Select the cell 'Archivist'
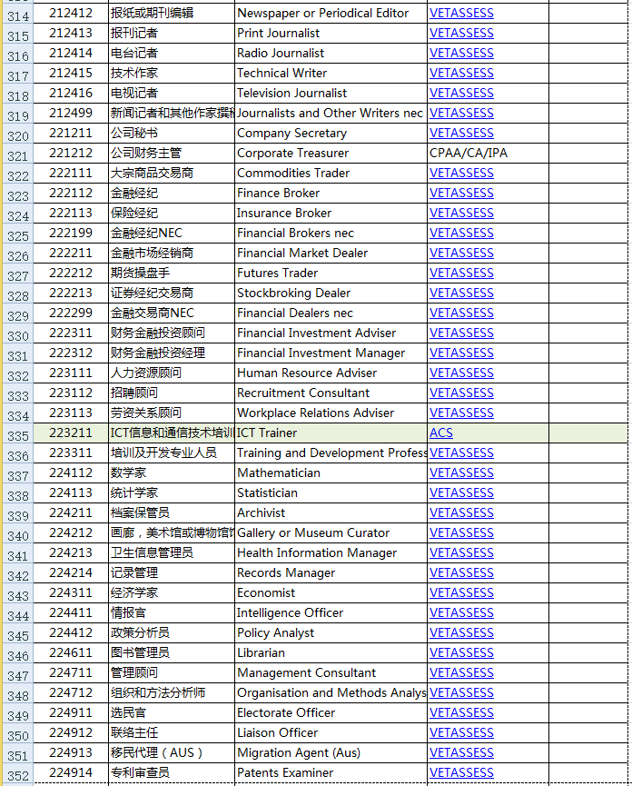 (x=331, y=513)
